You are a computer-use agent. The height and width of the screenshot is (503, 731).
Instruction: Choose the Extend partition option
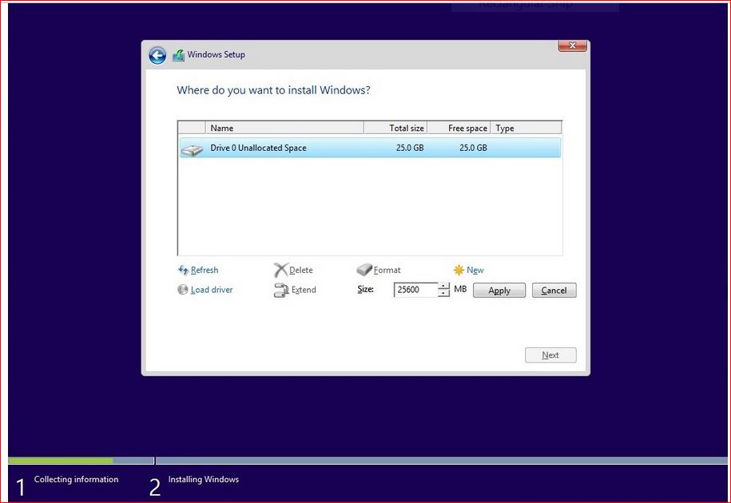coord(304,290)
